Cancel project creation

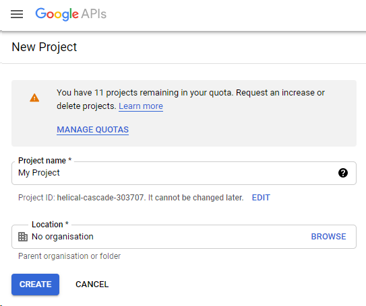(92, 284)
